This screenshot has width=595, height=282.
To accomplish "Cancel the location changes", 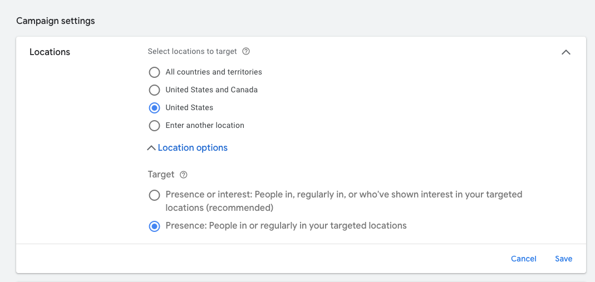I will click(x=524, y=259).
